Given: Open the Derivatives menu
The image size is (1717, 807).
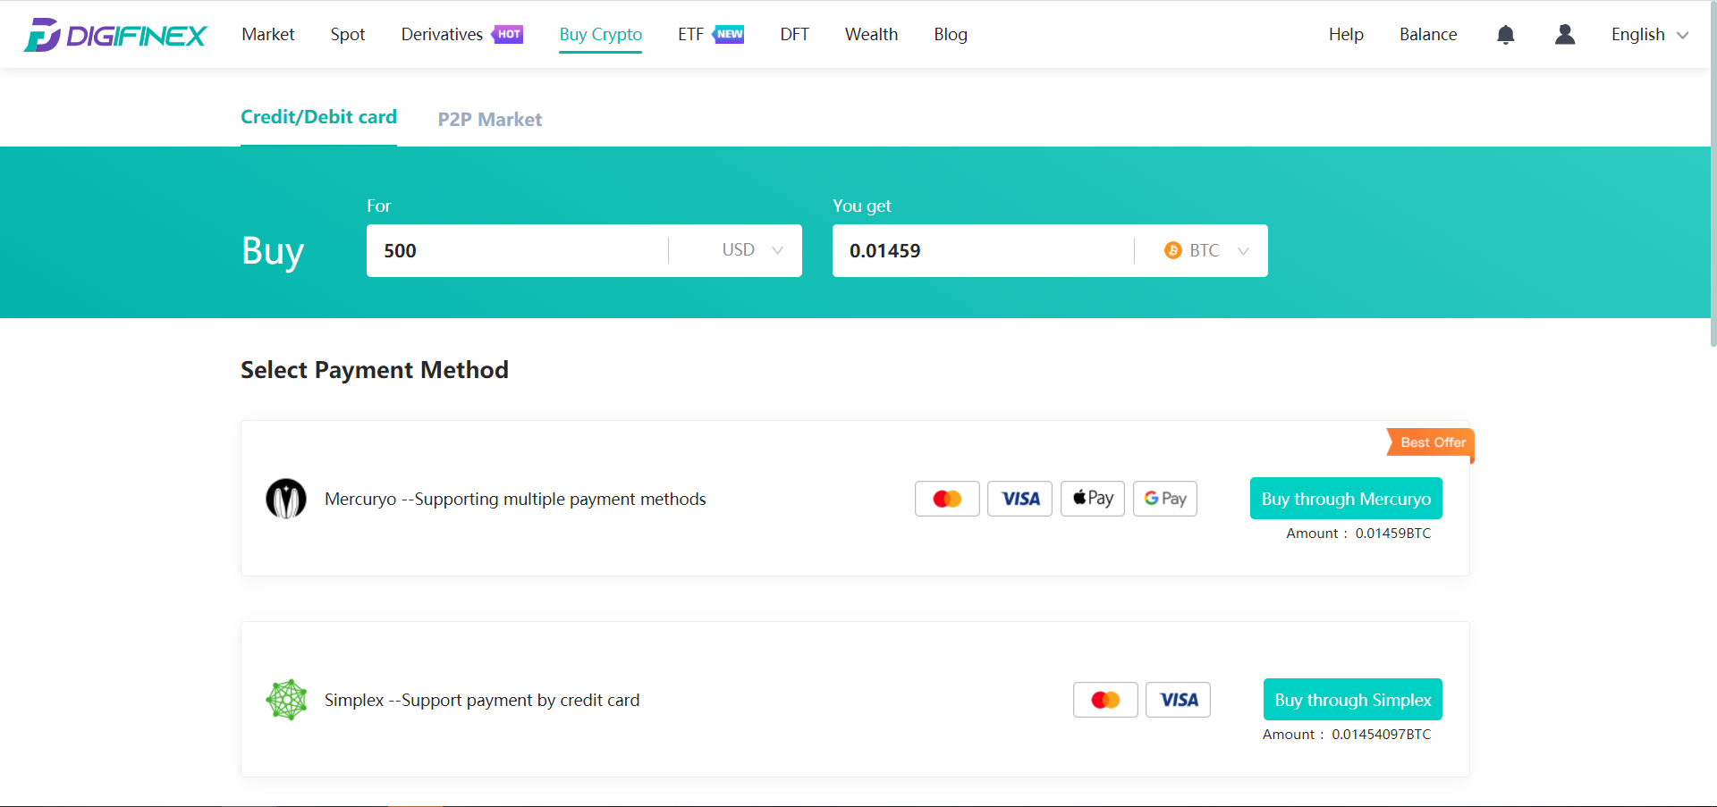Looking at the screenshot, I should point(442,34).
